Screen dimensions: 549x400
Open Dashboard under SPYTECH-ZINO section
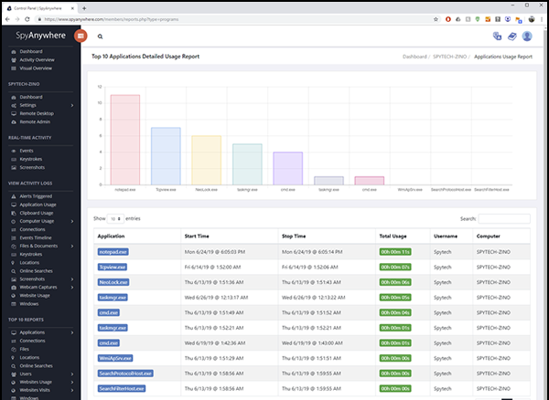click(31, 97)
